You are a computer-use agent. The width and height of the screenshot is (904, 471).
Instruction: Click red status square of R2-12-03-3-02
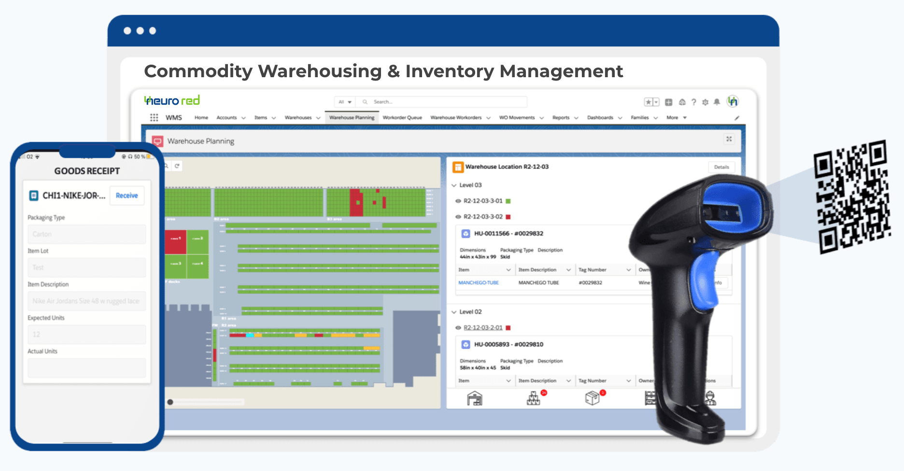508,217
